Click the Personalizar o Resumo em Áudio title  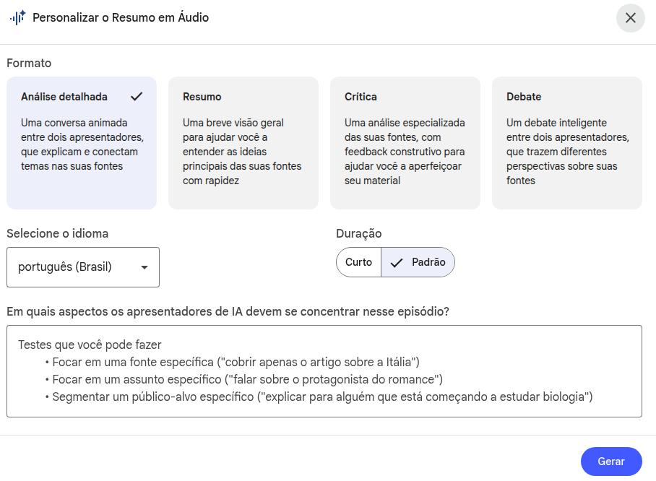[x=121, y=17]
